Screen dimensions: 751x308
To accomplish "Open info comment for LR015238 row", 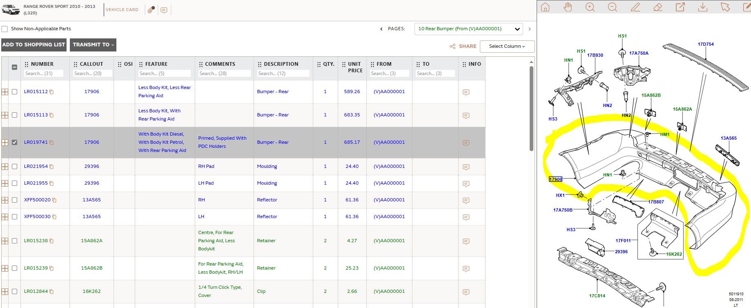I will (x=466, y=241).
